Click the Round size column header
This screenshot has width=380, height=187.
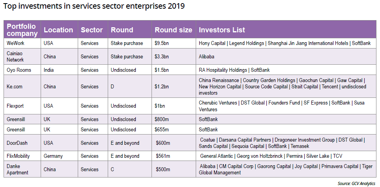point(173,30)
